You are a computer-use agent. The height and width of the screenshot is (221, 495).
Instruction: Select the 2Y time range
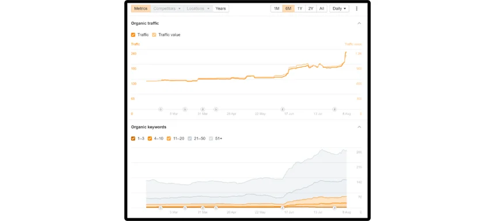311,9
